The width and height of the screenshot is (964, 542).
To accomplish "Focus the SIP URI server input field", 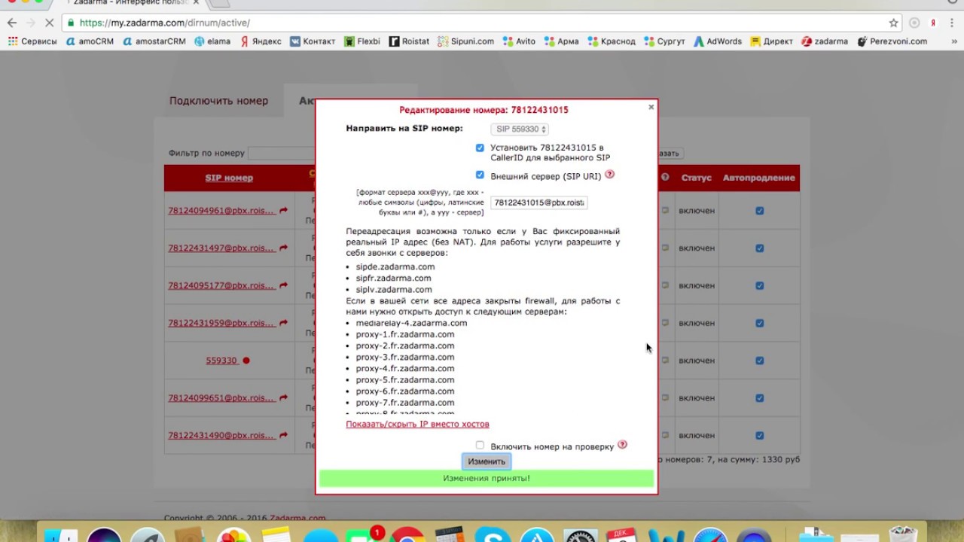I will click(x=538, y=202).
